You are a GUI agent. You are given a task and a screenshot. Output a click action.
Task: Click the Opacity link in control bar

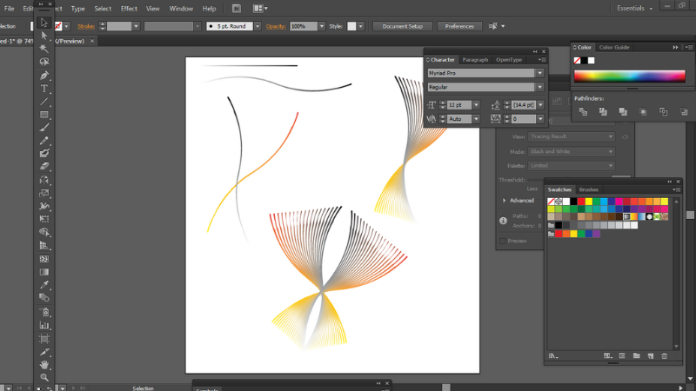tap(276, 26)
